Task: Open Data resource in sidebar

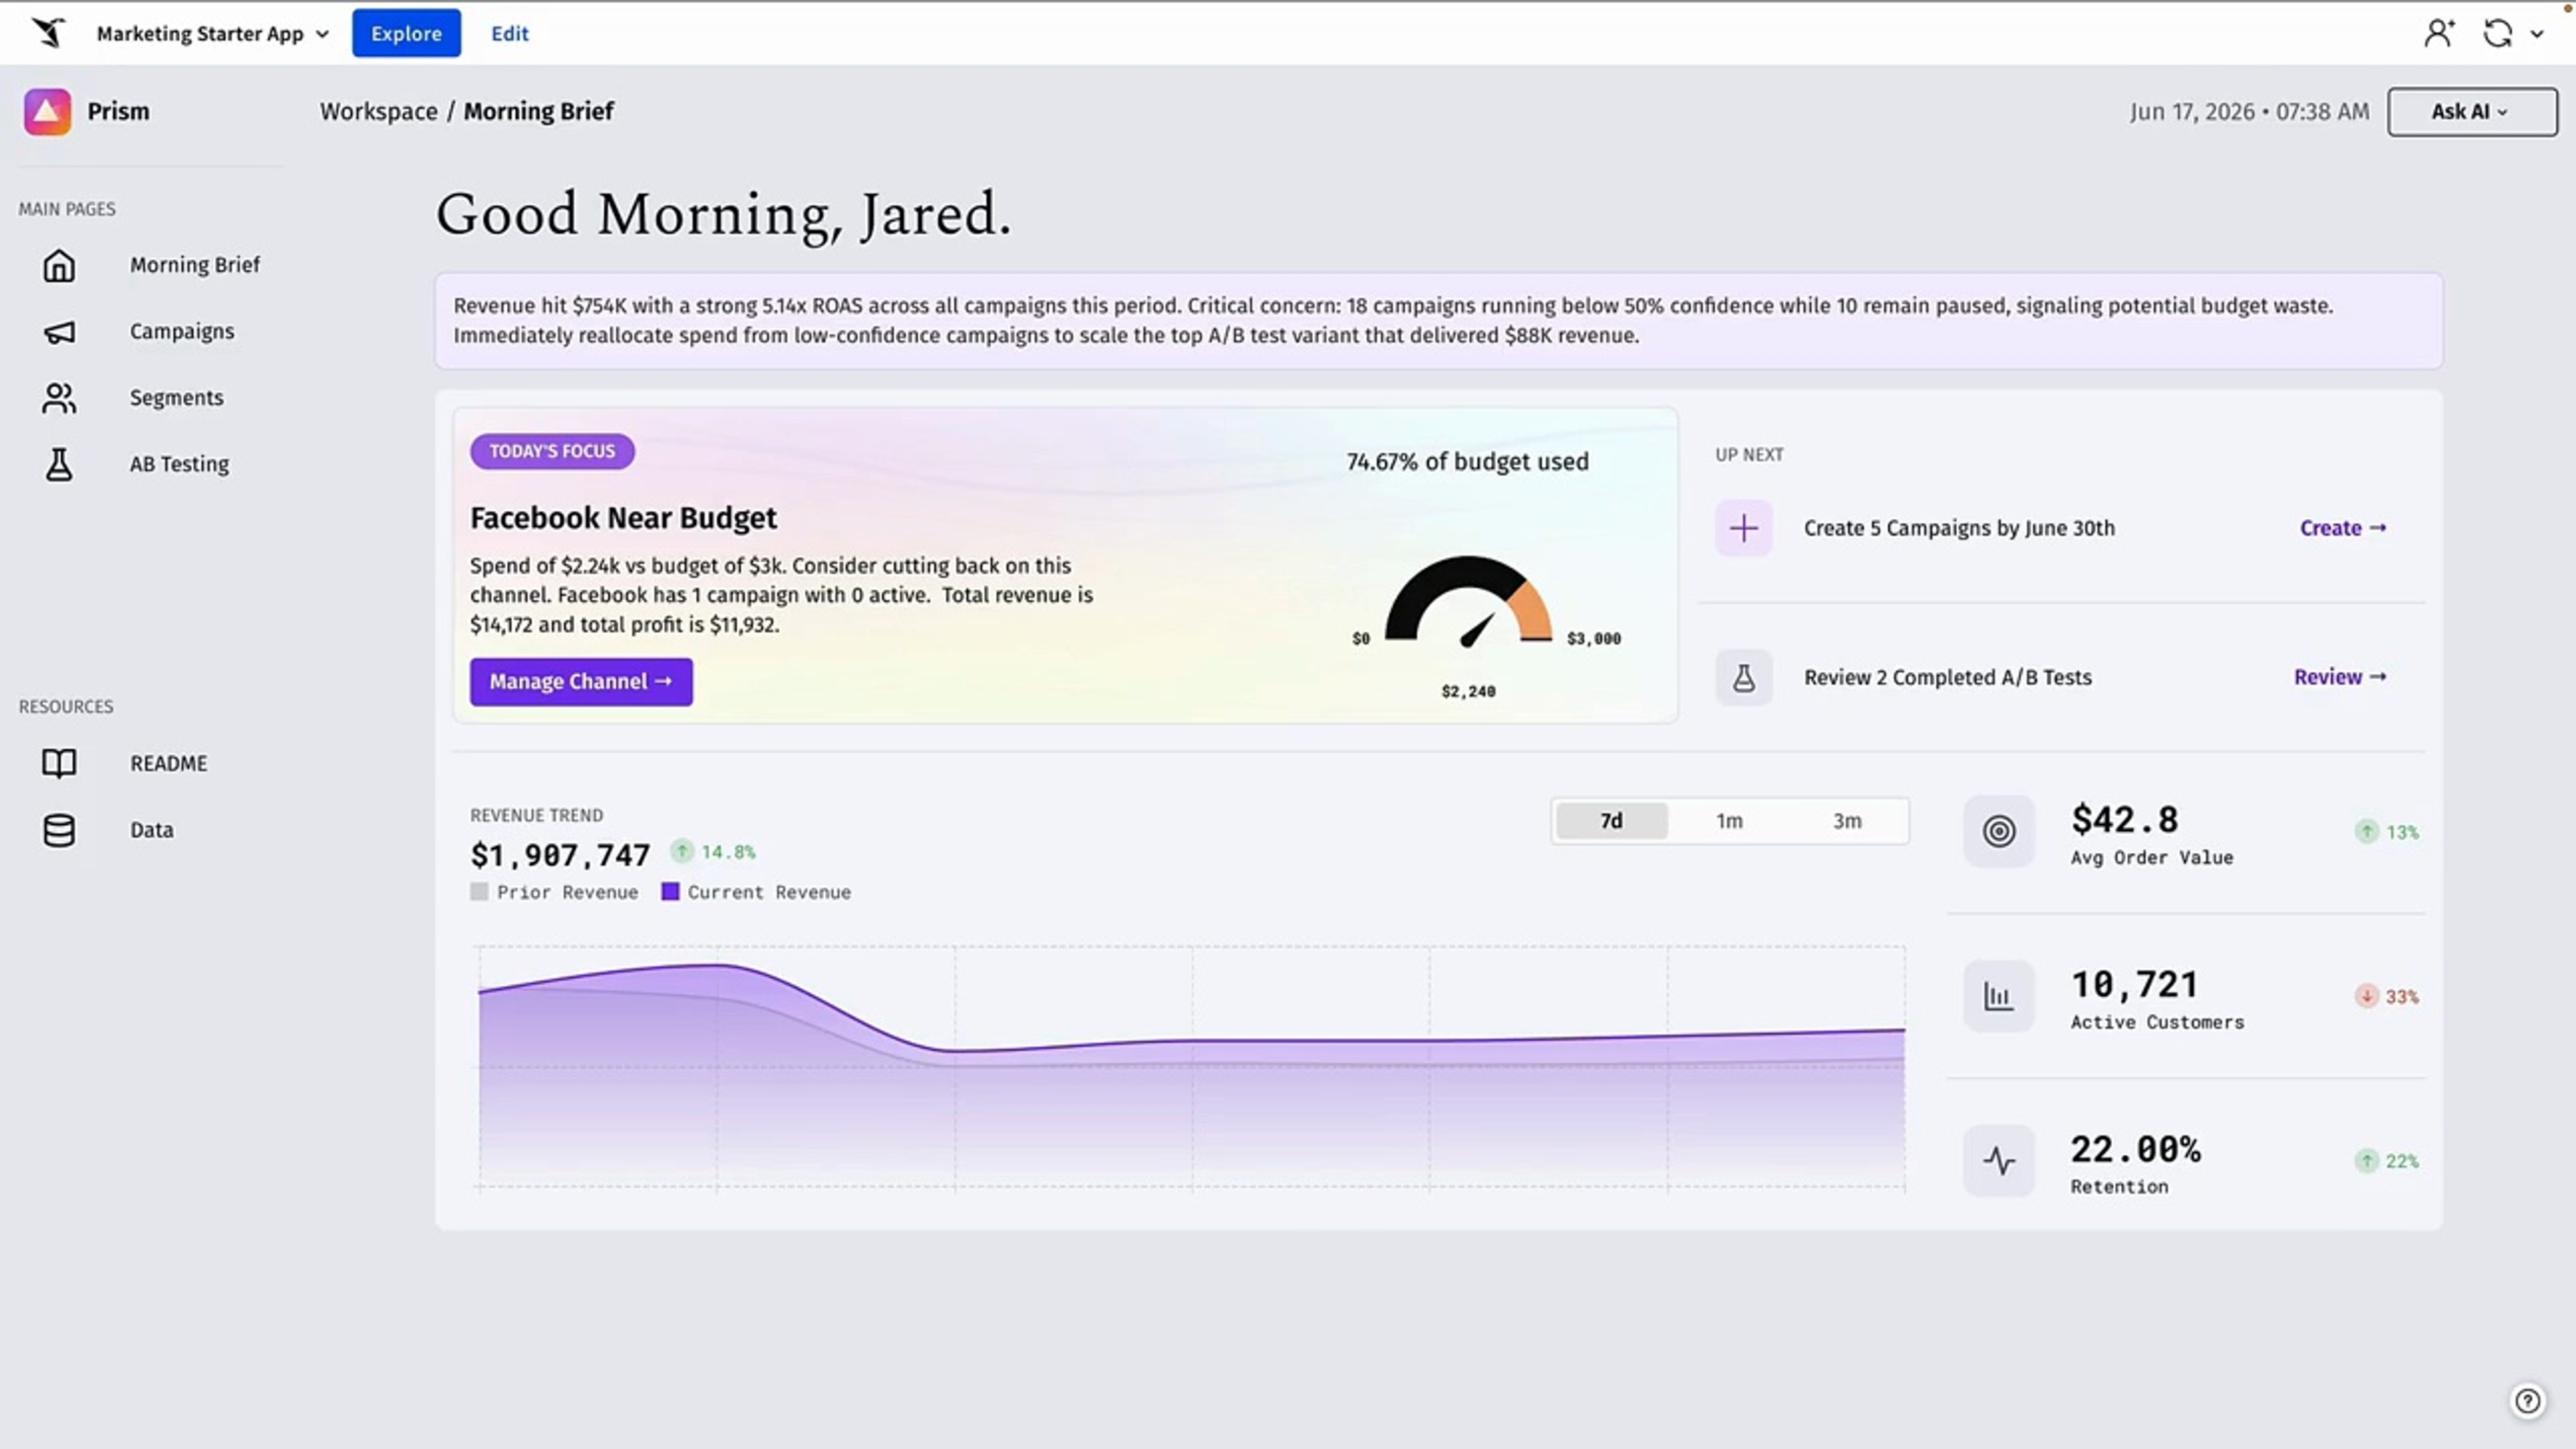Action: coord(152,830)
